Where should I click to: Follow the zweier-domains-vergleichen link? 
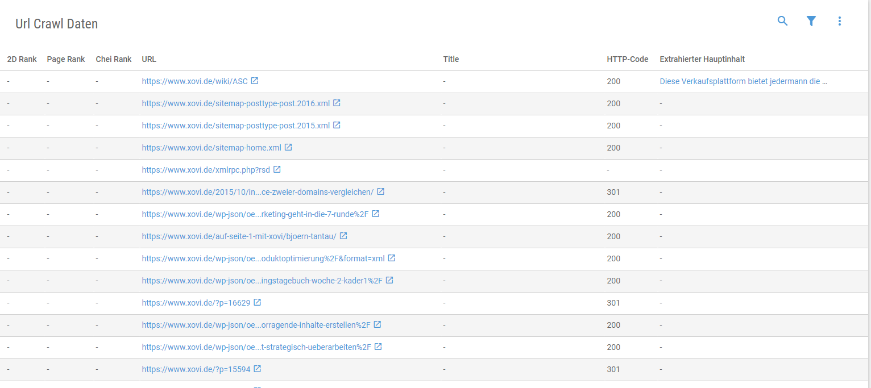click(x=258, y=192)
